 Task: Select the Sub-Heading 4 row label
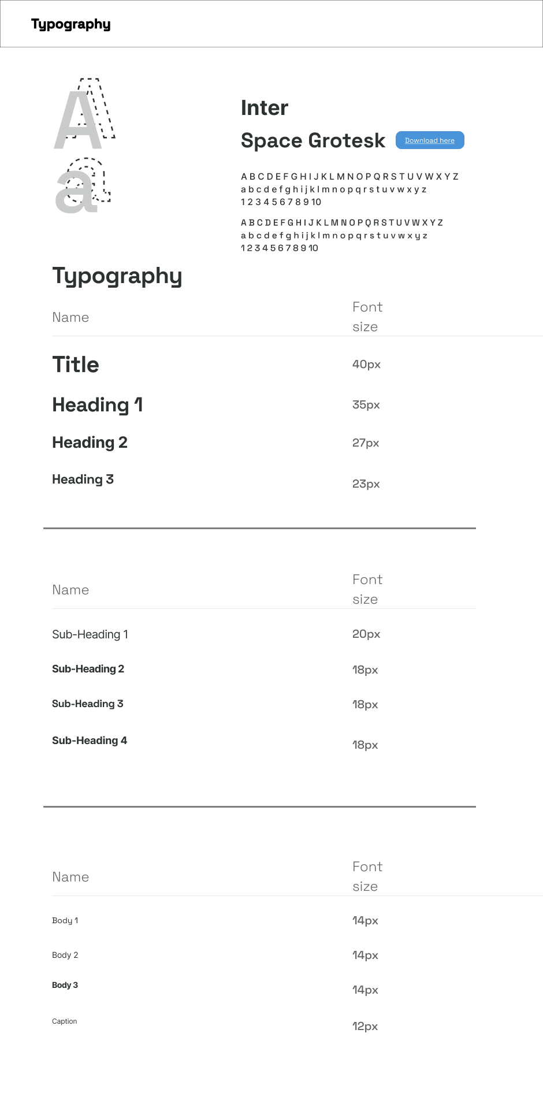(x=90, y=741)
